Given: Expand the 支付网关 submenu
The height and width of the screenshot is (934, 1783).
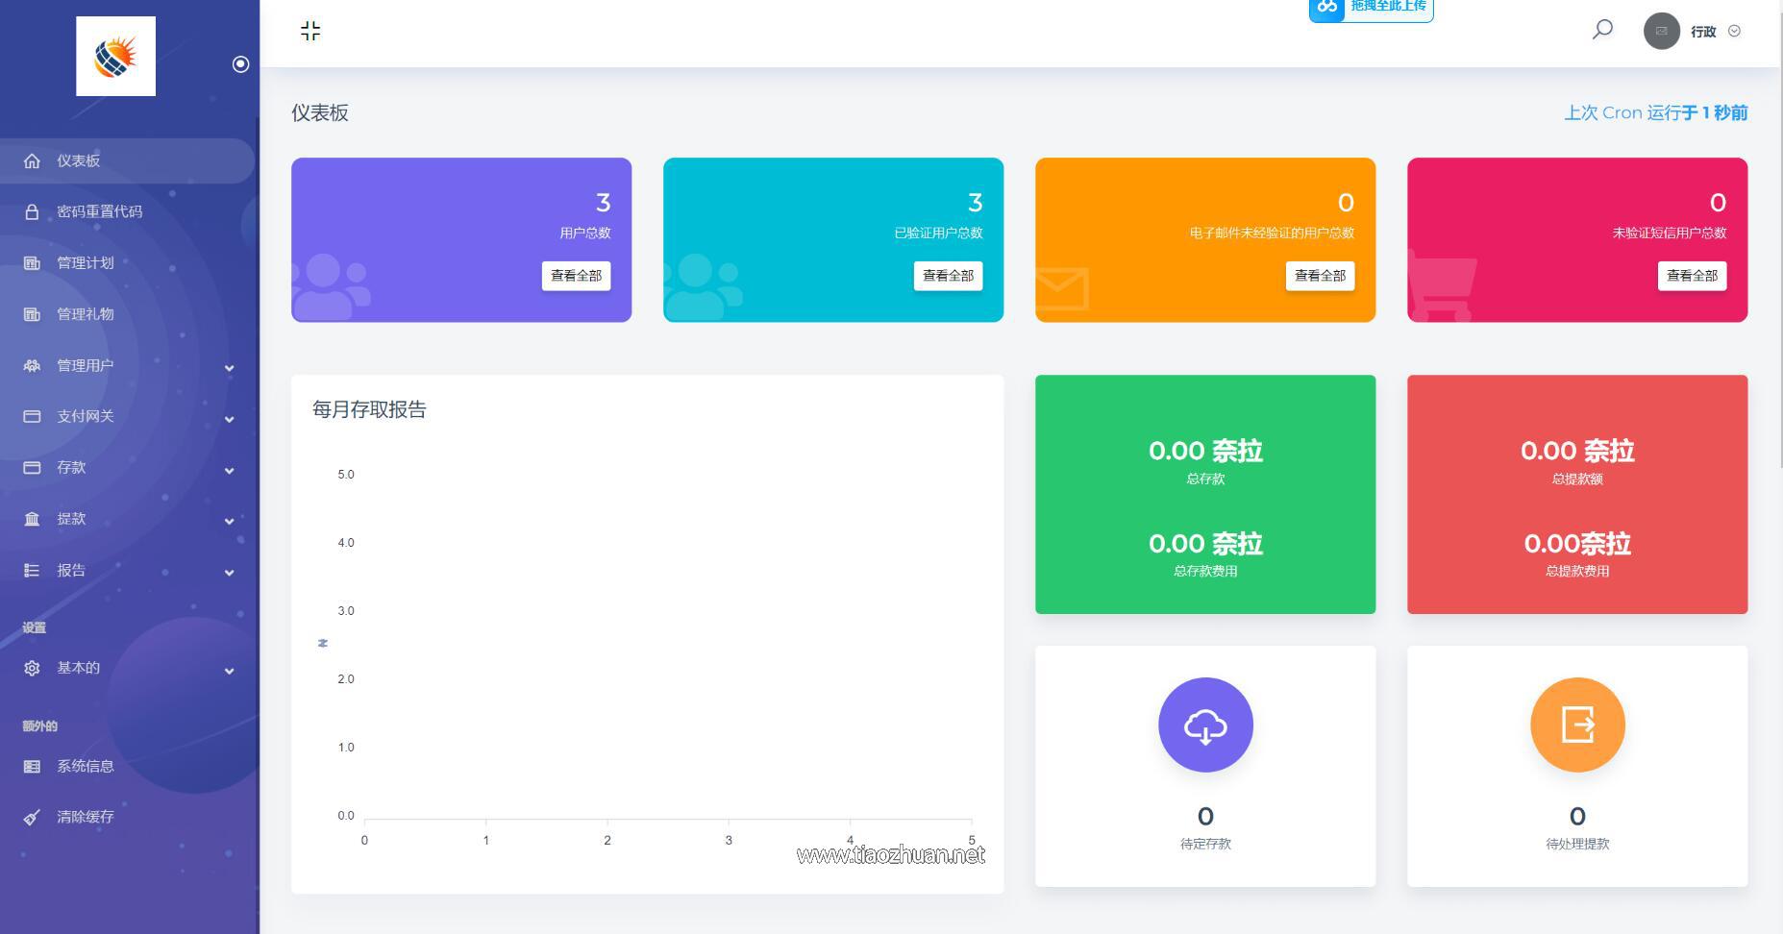Looking at the screenshot, I should [229, 418].
